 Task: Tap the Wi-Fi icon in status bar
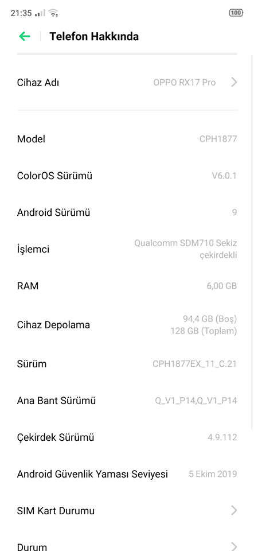click(x=53, y=13)
